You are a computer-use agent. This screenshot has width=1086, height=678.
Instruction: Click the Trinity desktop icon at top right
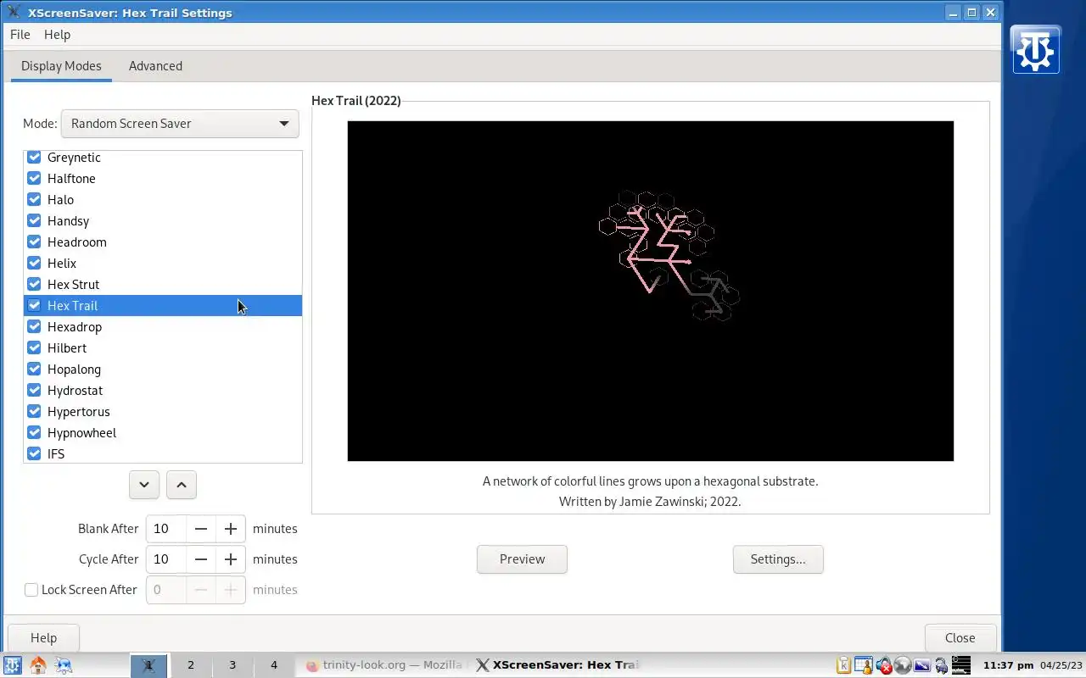[x=1035, y=49]
